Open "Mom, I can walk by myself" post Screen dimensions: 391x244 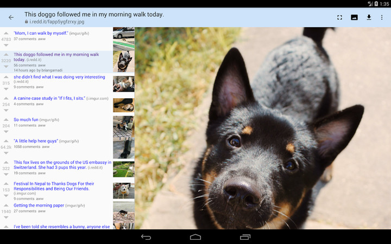(x=41, y=33)
